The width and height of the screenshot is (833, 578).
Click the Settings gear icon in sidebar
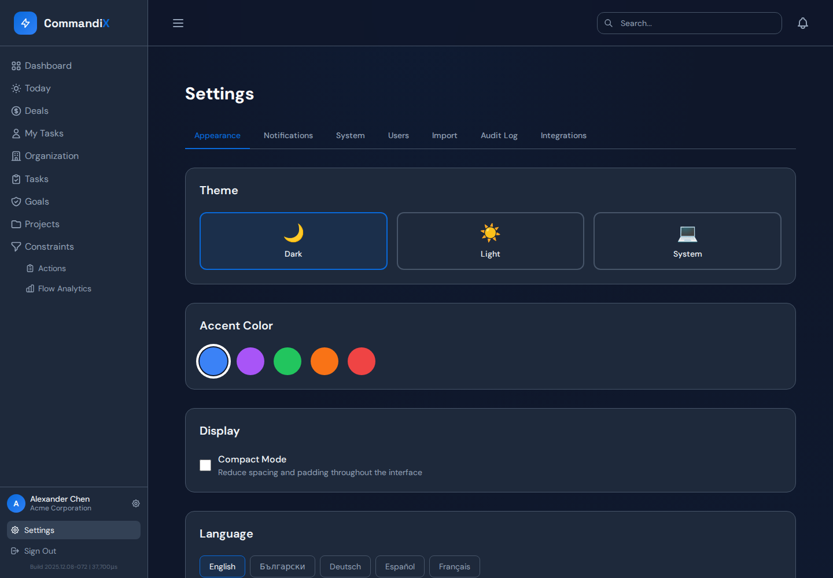point(15,530)
